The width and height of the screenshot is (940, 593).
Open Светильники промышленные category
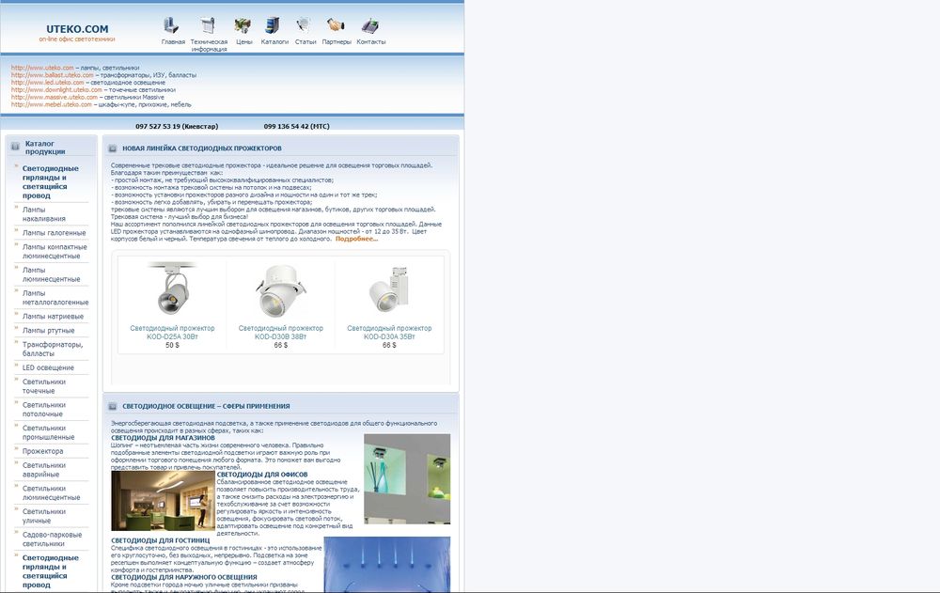[49, 432]
